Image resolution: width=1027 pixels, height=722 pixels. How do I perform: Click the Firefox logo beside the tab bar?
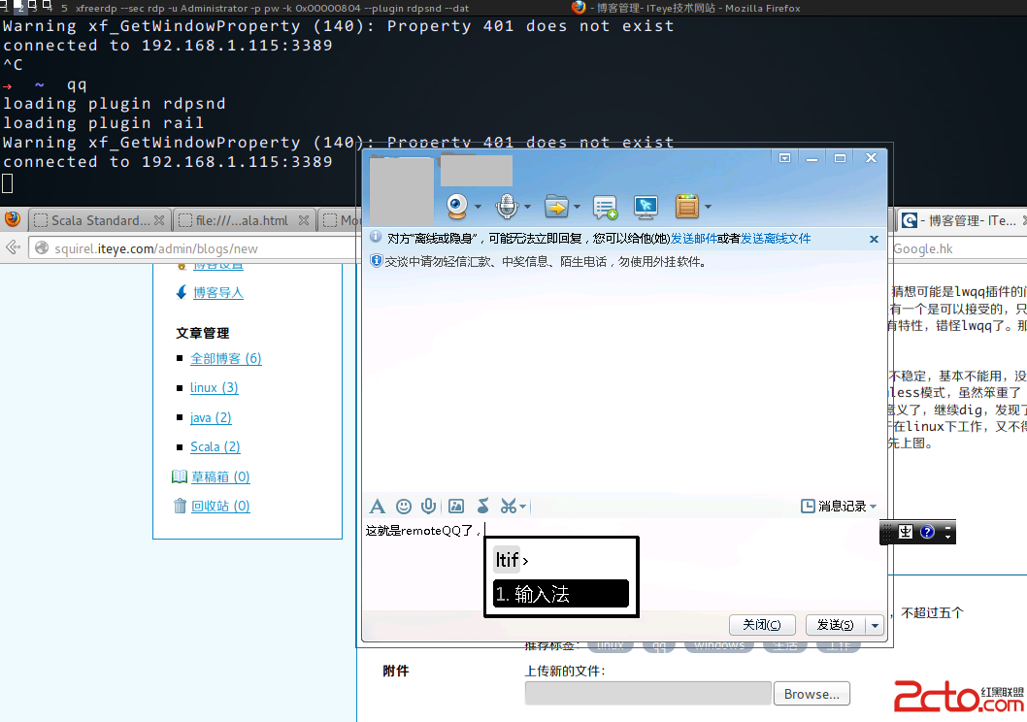click(x=13, y=219)
